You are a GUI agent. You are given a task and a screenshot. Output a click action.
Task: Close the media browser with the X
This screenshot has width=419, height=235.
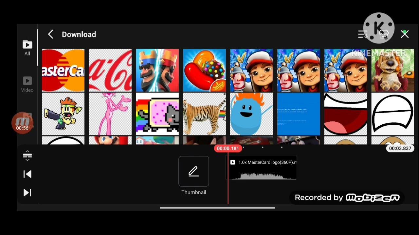405,34
